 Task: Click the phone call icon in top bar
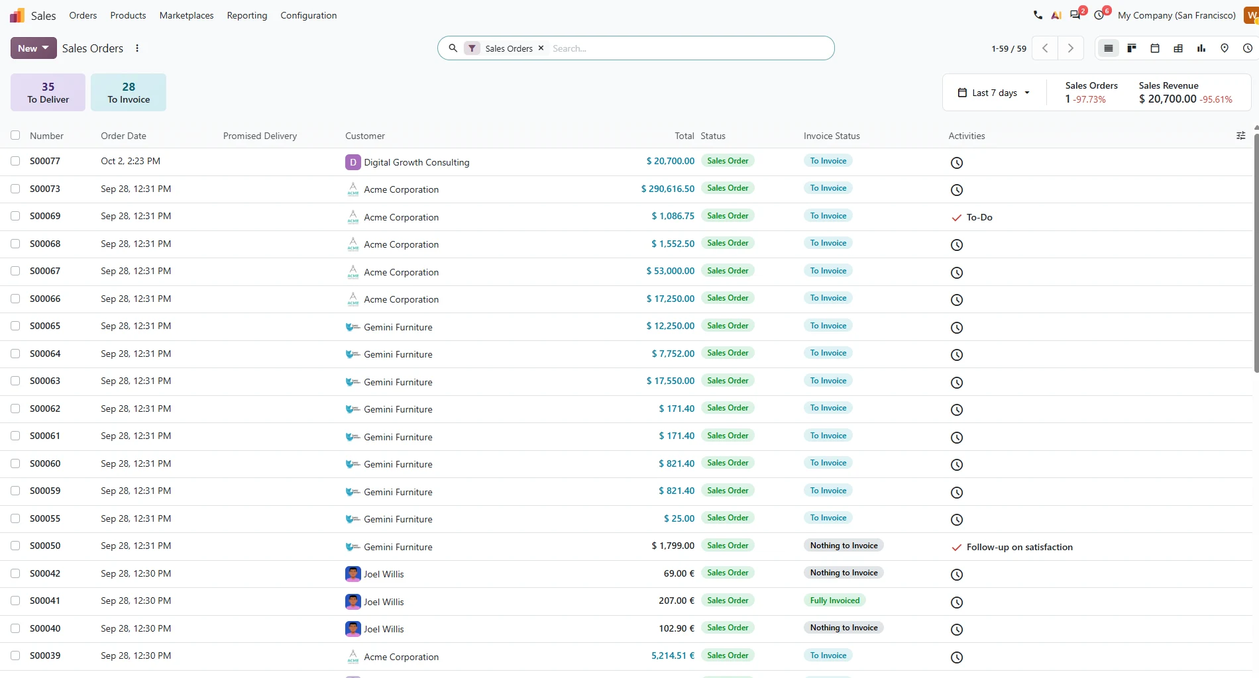point(1038,15)
